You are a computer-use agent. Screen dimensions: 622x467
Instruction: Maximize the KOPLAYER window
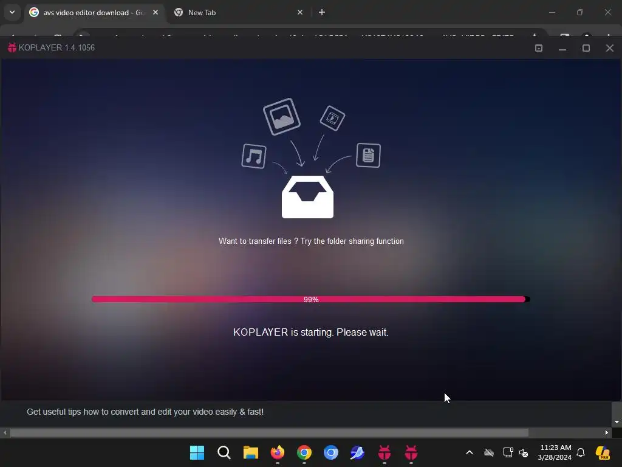point(586,48)
